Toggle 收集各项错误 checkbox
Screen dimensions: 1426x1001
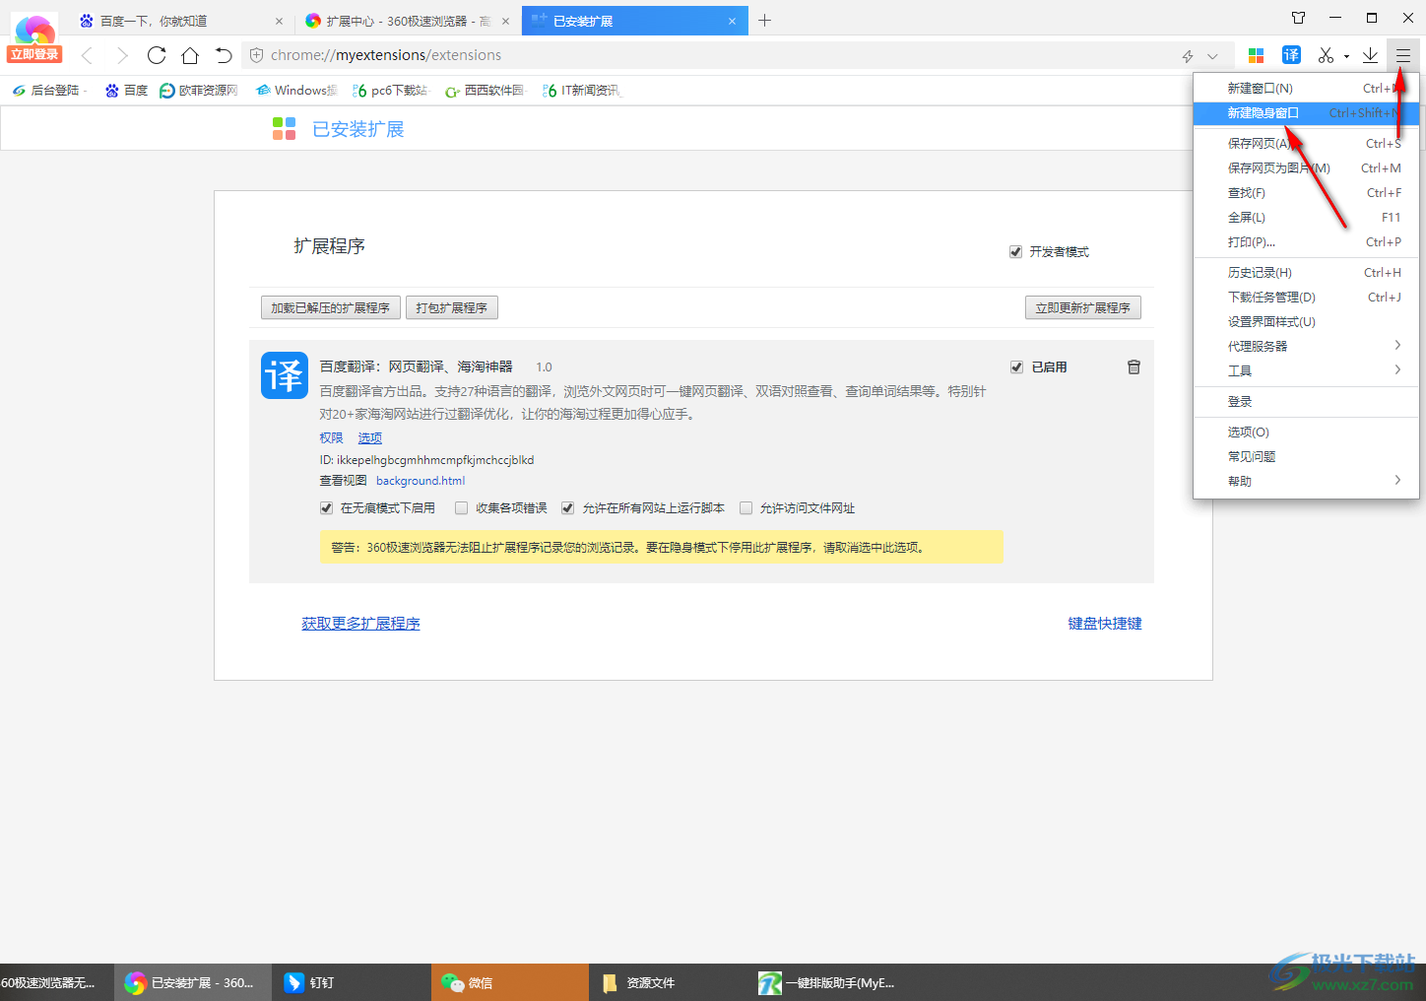tap(461, 508)
